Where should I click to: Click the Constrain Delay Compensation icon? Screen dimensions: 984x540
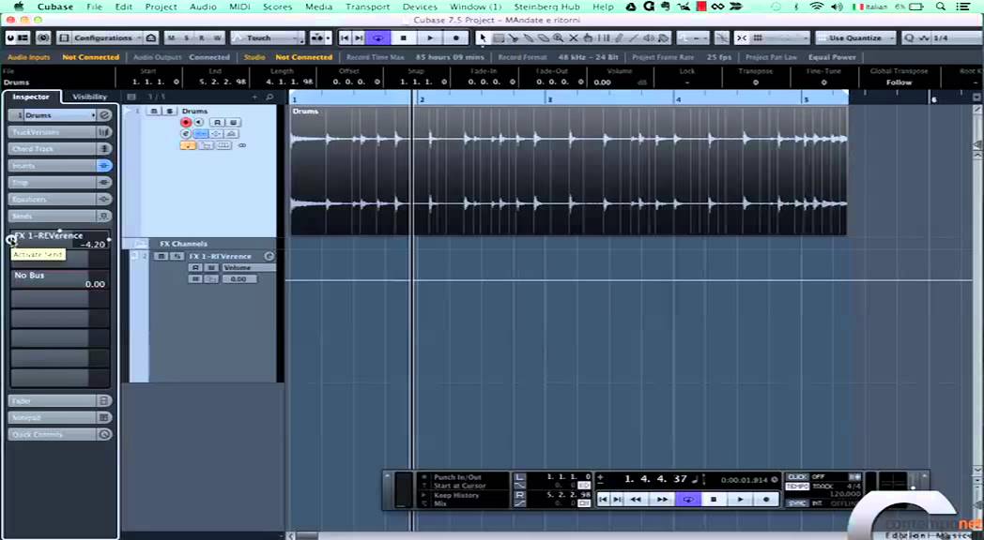point(42,37)
